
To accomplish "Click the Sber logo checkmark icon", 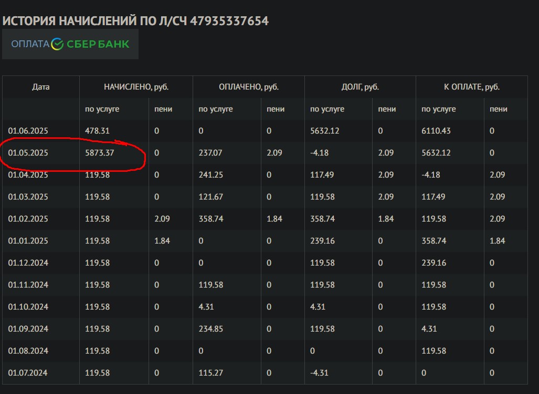I will tap(58, 44).
